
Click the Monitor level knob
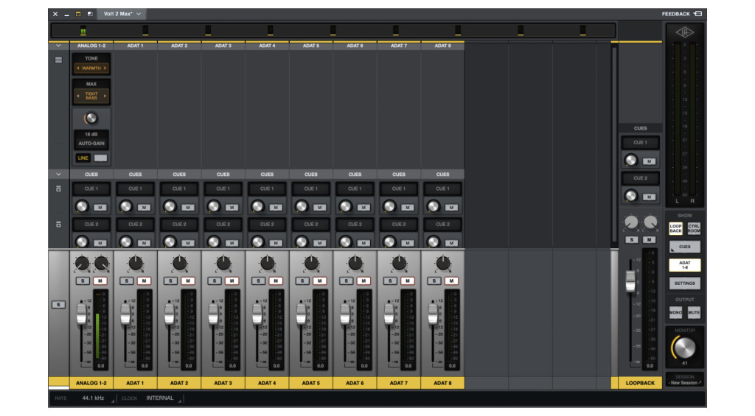684,348
